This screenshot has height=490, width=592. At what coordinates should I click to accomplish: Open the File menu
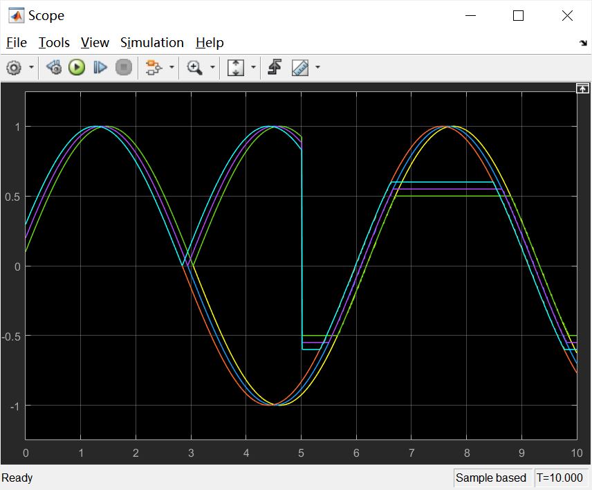[x=17, y=43]
